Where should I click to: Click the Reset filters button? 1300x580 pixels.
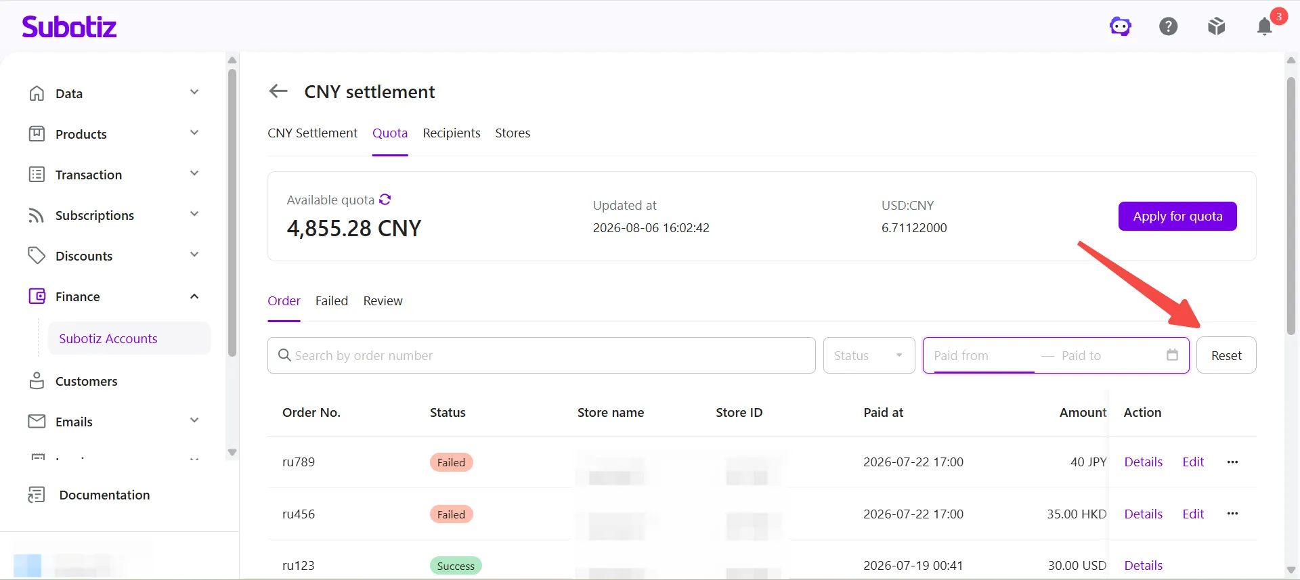(1226, 355)
